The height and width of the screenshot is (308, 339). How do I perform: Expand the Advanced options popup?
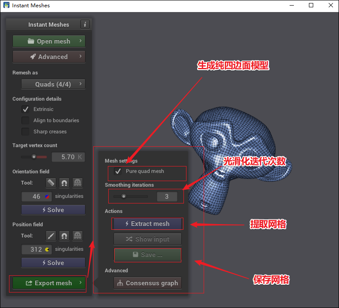coord(49,57)
